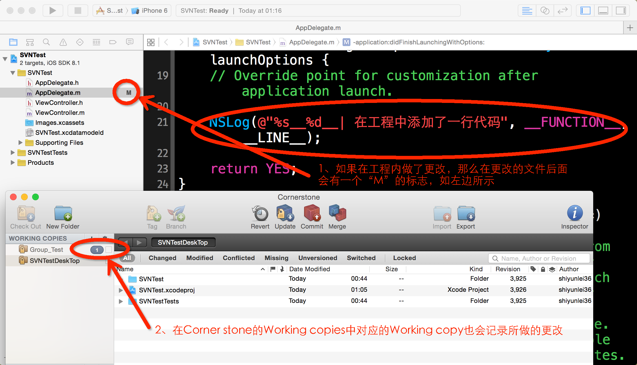Click the Merge button in Cornerstone

[x=337, y=217]
